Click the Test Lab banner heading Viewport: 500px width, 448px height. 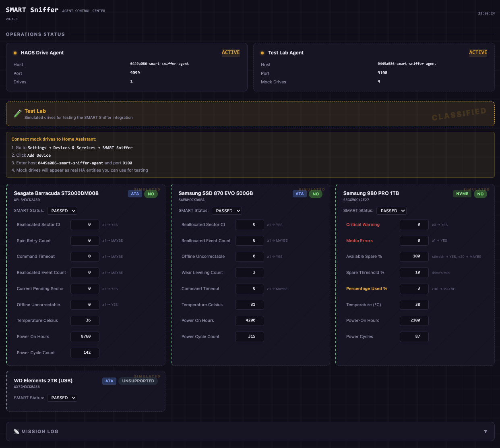(x=35, y=111)
